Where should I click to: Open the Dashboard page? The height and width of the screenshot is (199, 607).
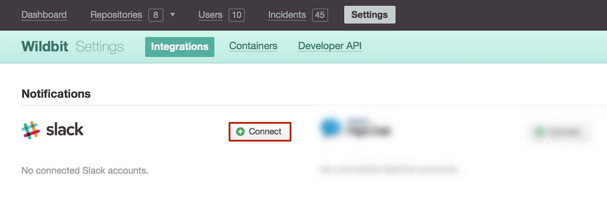[44, 15]
